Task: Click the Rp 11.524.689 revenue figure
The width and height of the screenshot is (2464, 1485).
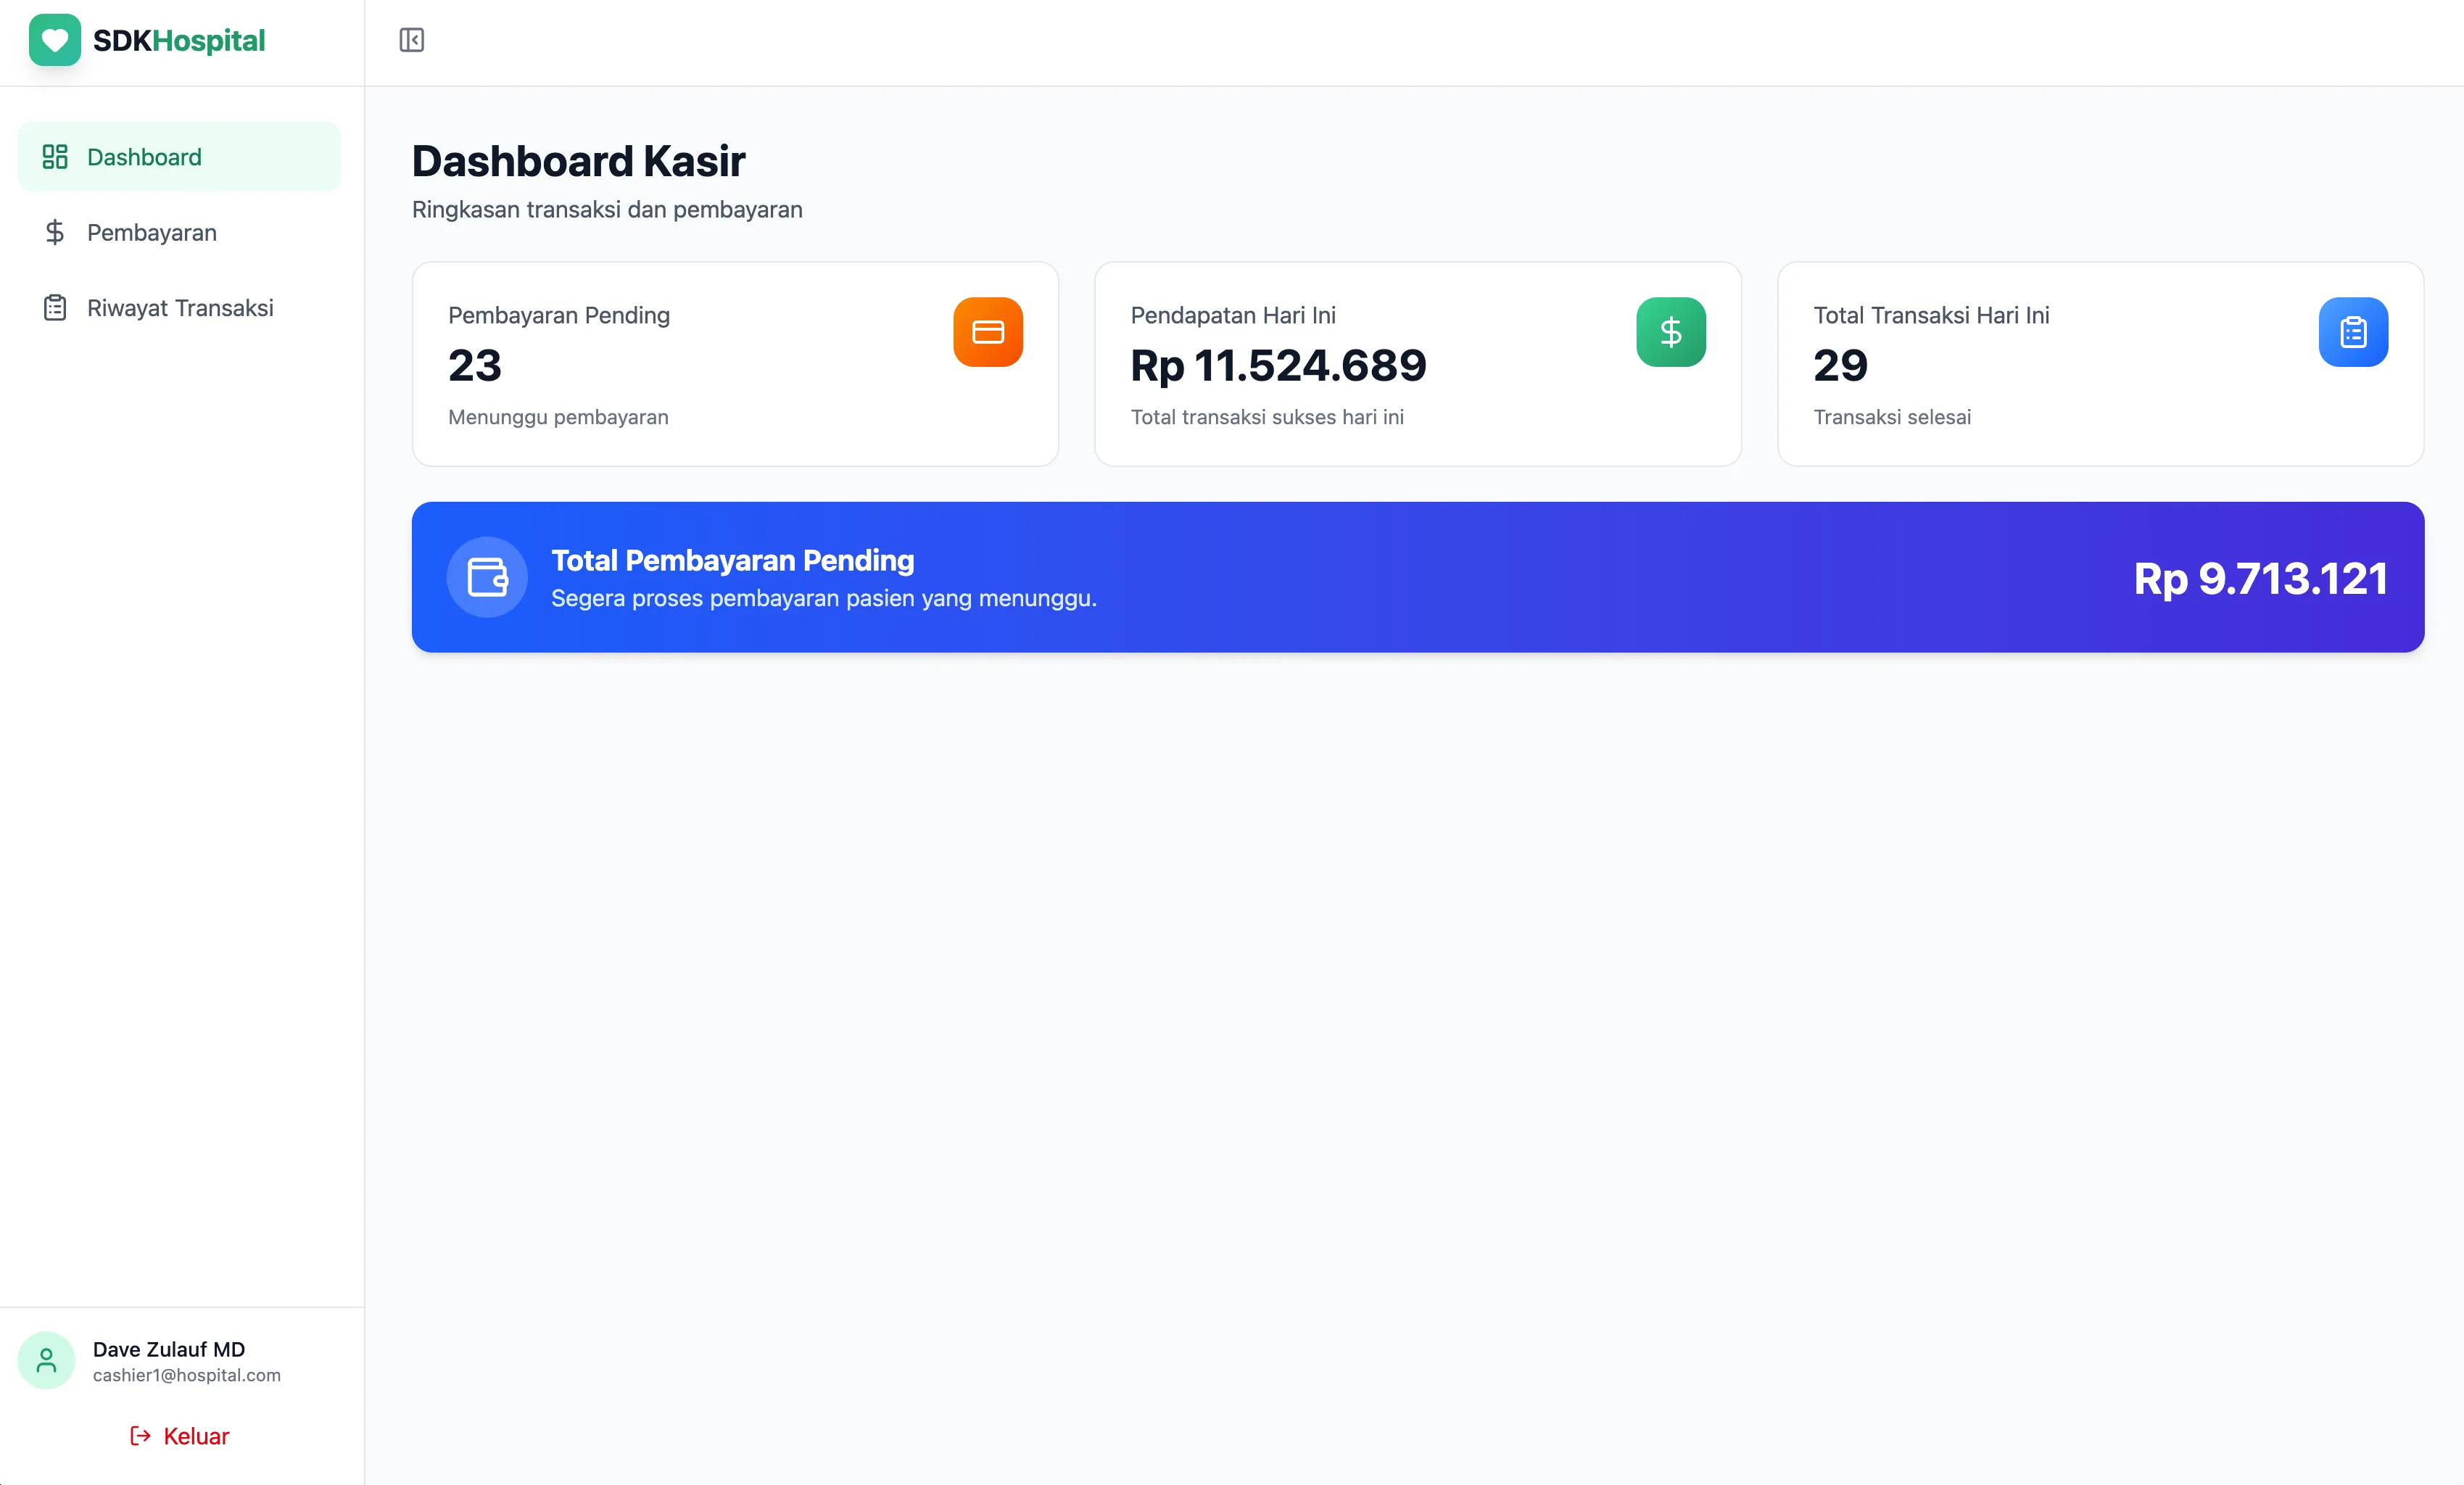Action: point(1278,366)
